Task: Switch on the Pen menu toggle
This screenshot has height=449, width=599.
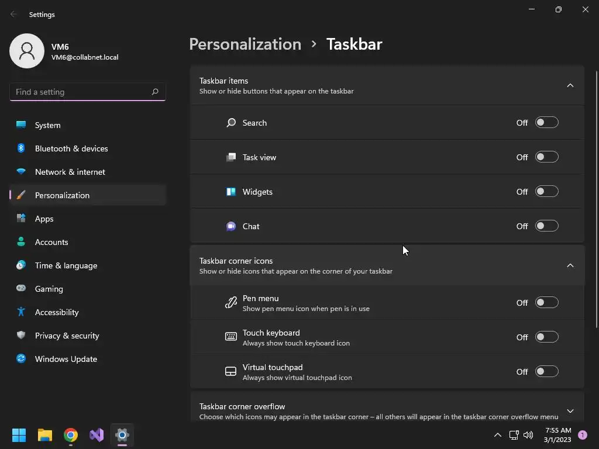Action: pyautogui.click(x=547, y=302)
